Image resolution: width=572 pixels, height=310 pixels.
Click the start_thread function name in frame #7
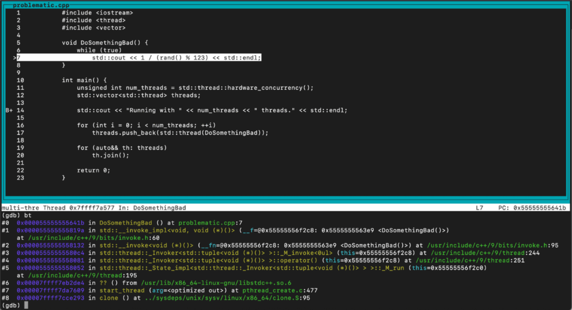[x=122, y=290]
